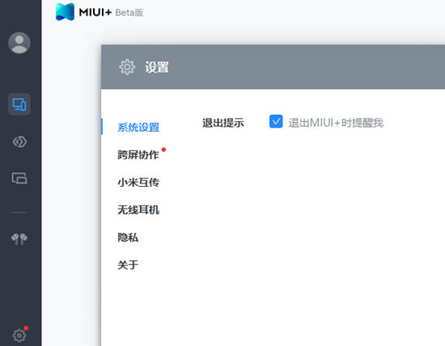Screen dimensions: 445x346
Task: Switch to 跨屏协作 settings
Action: (x=138, y=155)
